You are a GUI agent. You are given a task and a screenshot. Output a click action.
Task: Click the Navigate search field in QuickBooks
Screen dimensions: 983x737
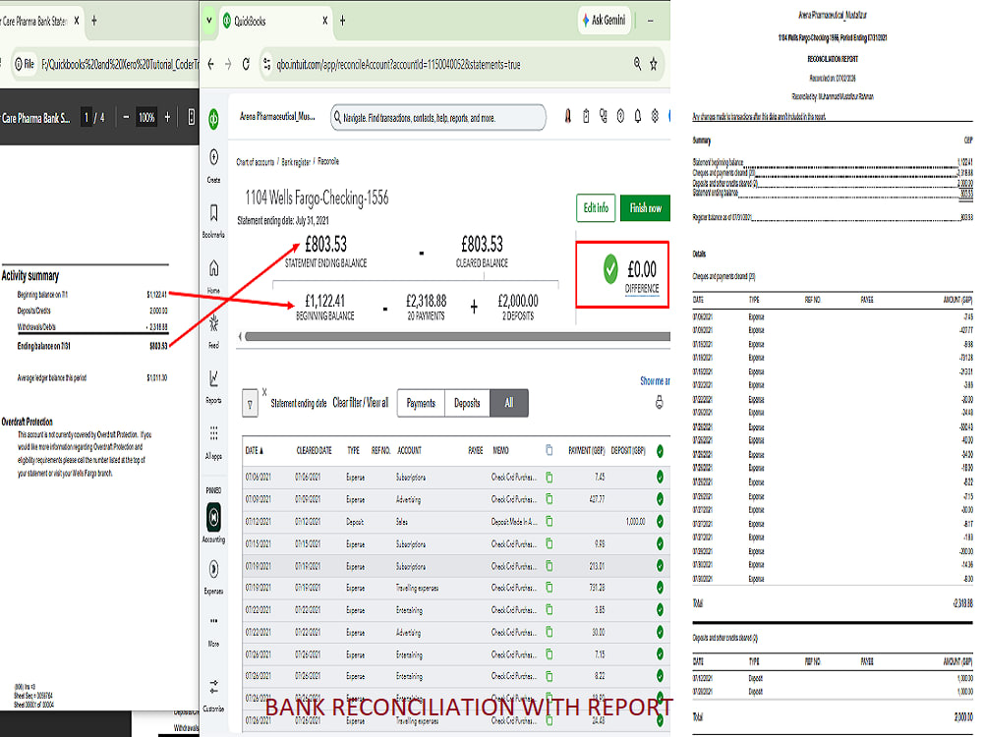click(x=438, y=117)
